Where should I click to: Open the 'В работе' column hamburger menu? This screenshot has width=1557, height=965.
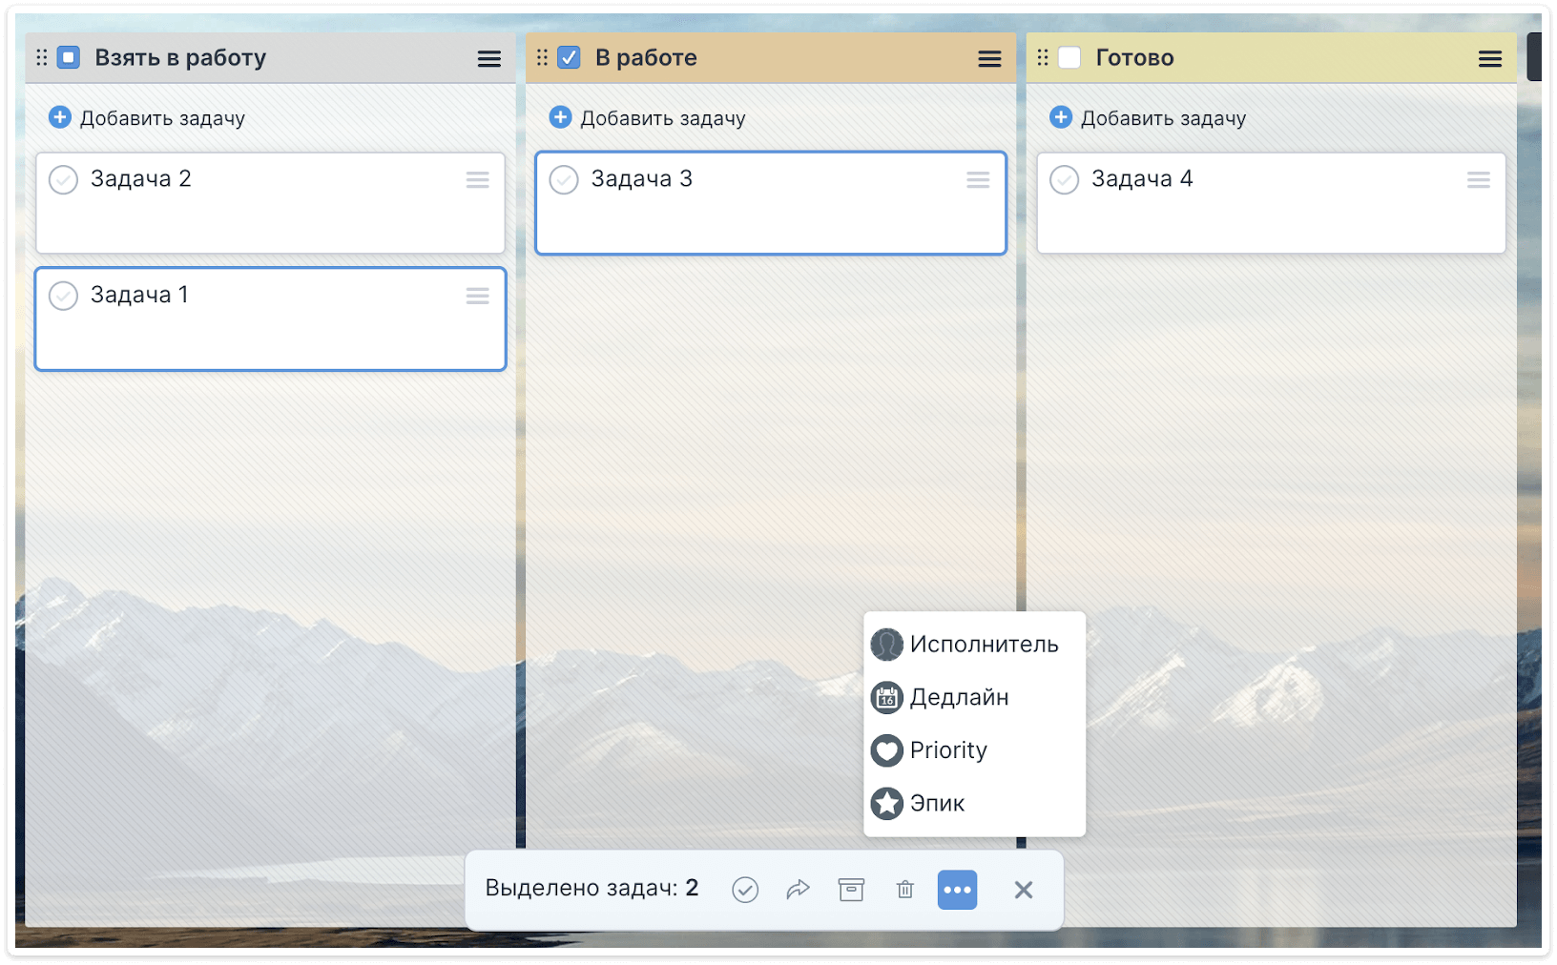(x=989, y=59)
